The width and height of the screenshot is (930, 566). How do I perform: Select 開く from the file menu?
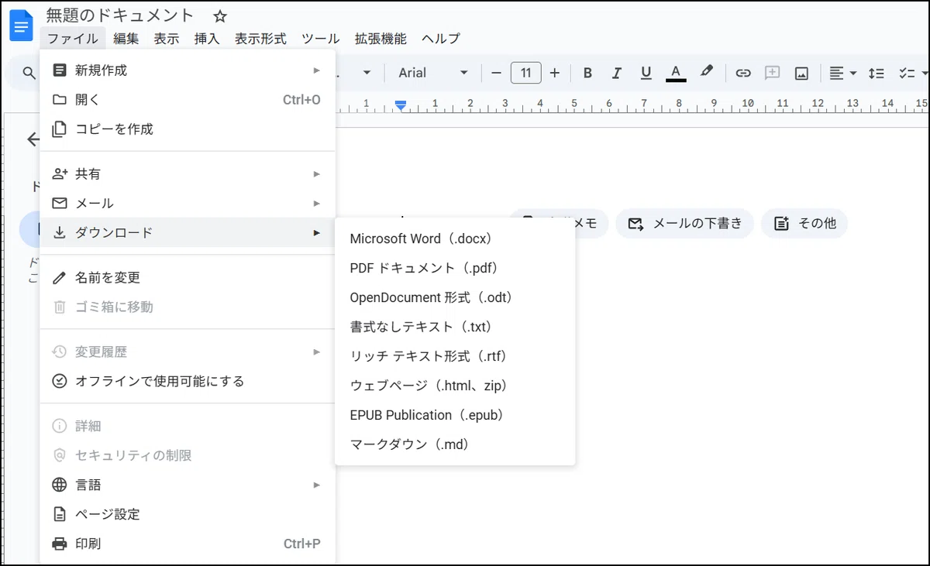tap(188, 100)
